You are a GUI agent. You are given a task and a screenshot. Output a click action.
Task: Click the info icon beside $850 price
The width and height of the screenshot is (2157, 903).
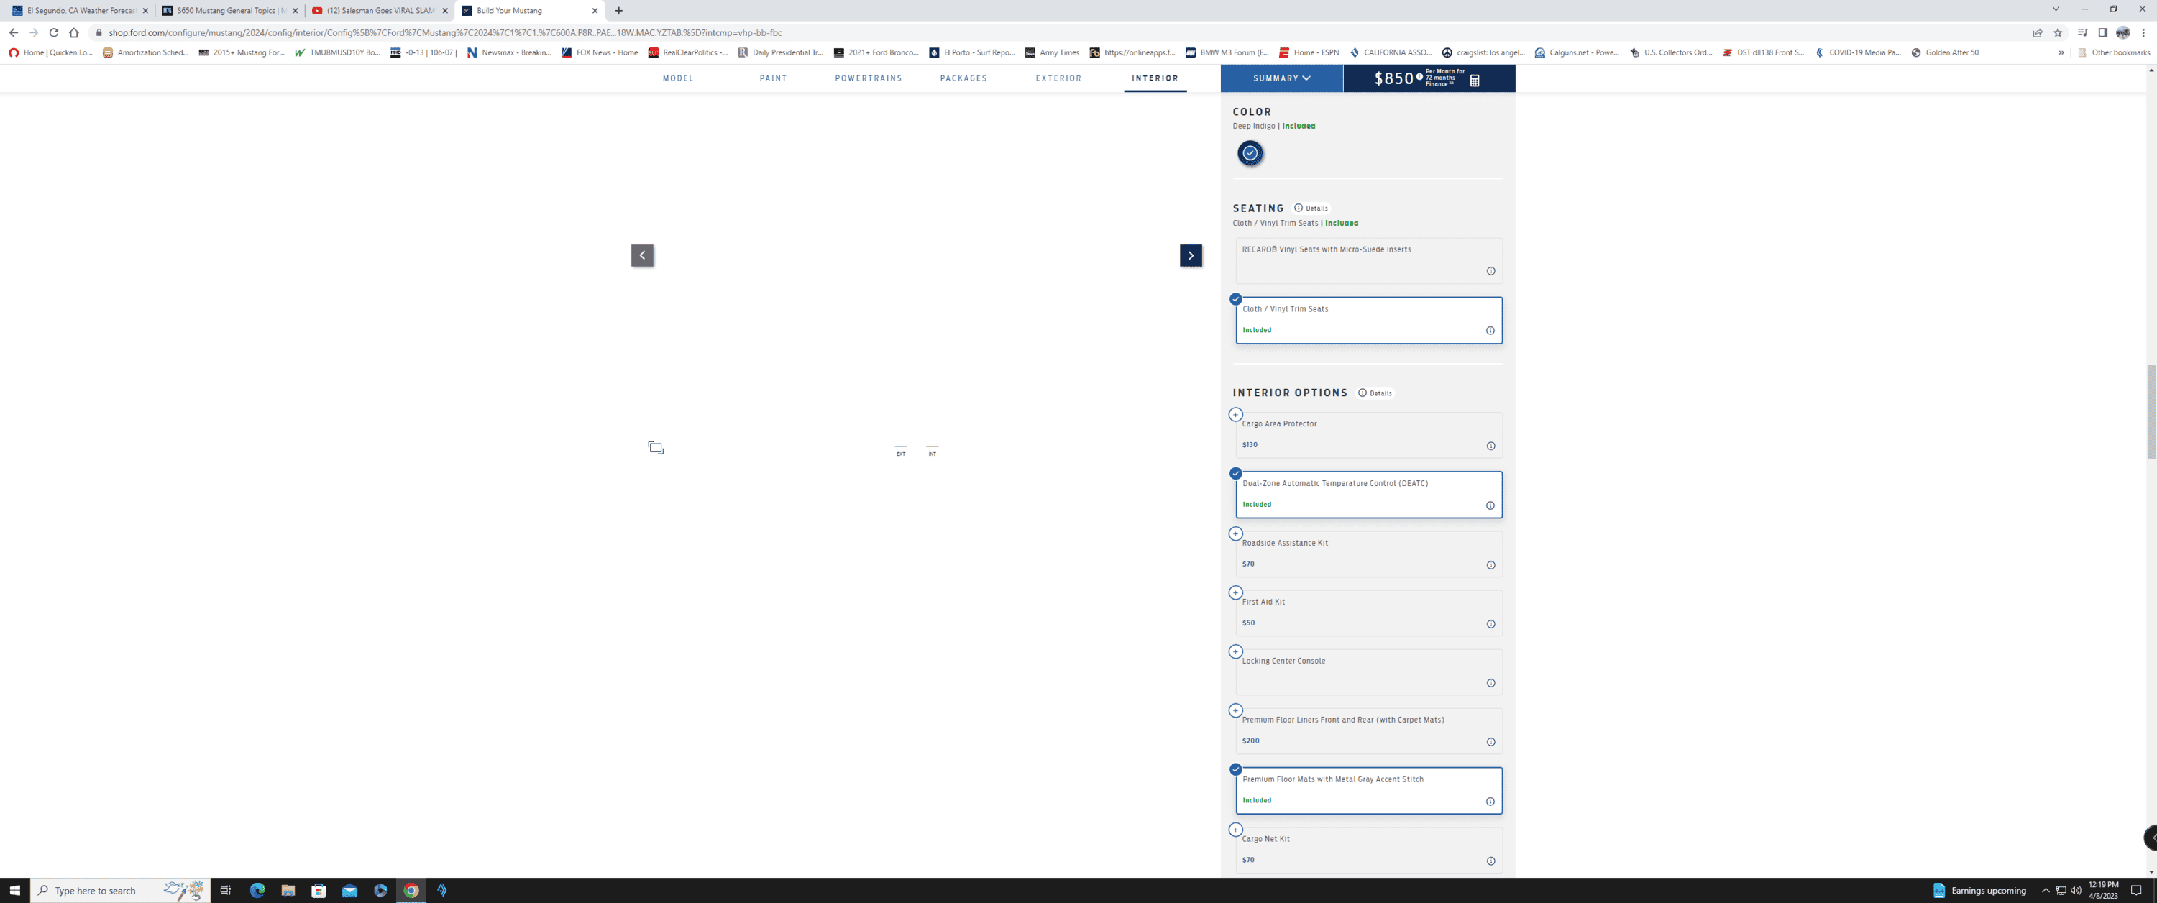(x=1419, y=77)
